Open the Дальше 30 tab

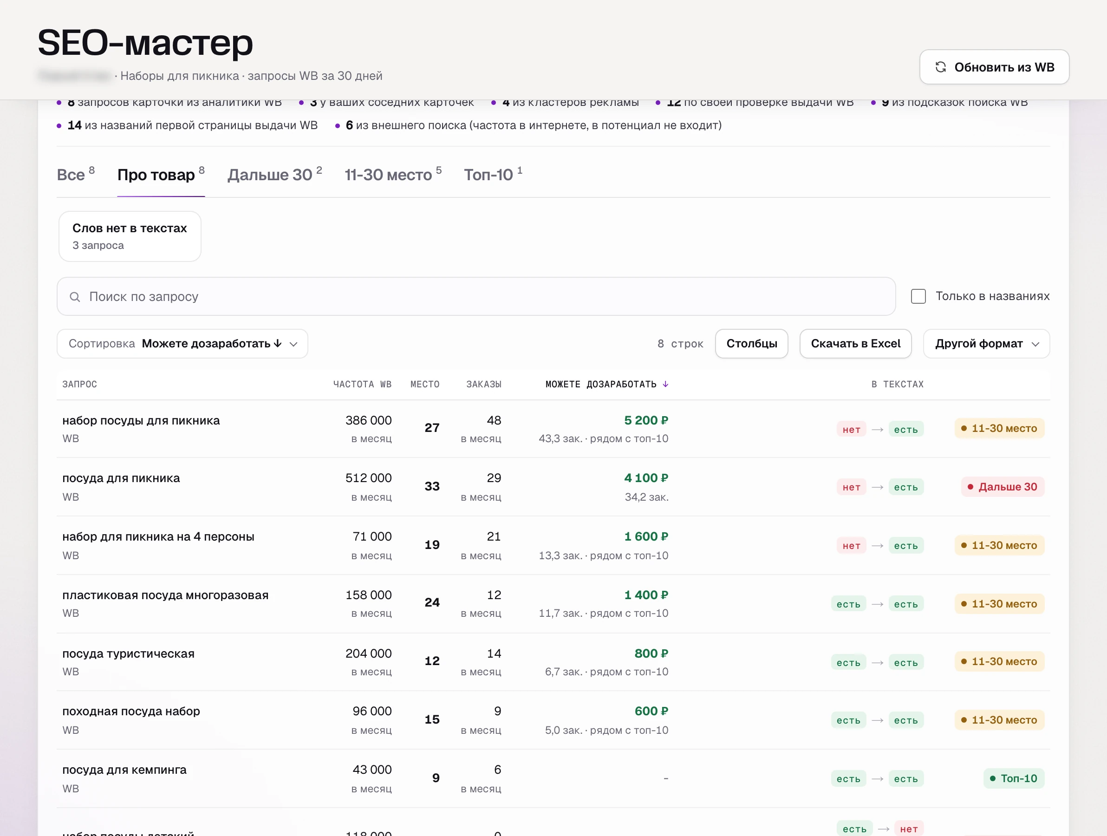click(275, 175)
